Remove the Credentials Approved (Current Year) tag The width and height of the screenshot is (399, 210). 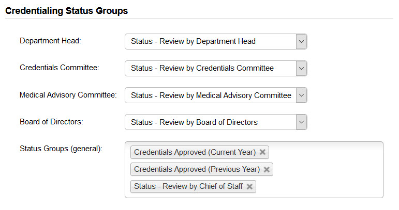point(262,152)
